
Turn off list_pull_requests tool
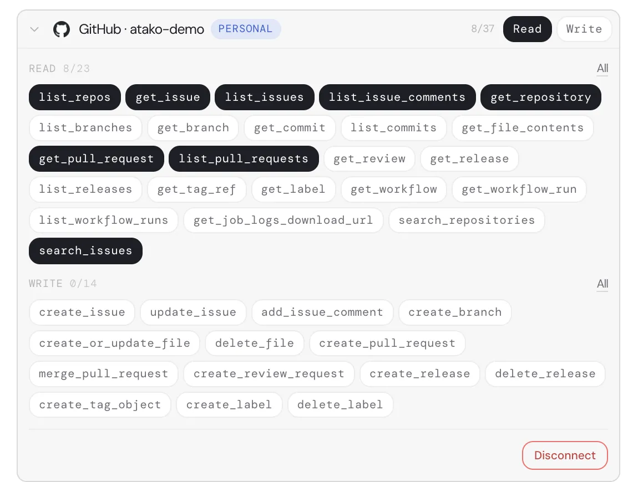click(244, 158)
